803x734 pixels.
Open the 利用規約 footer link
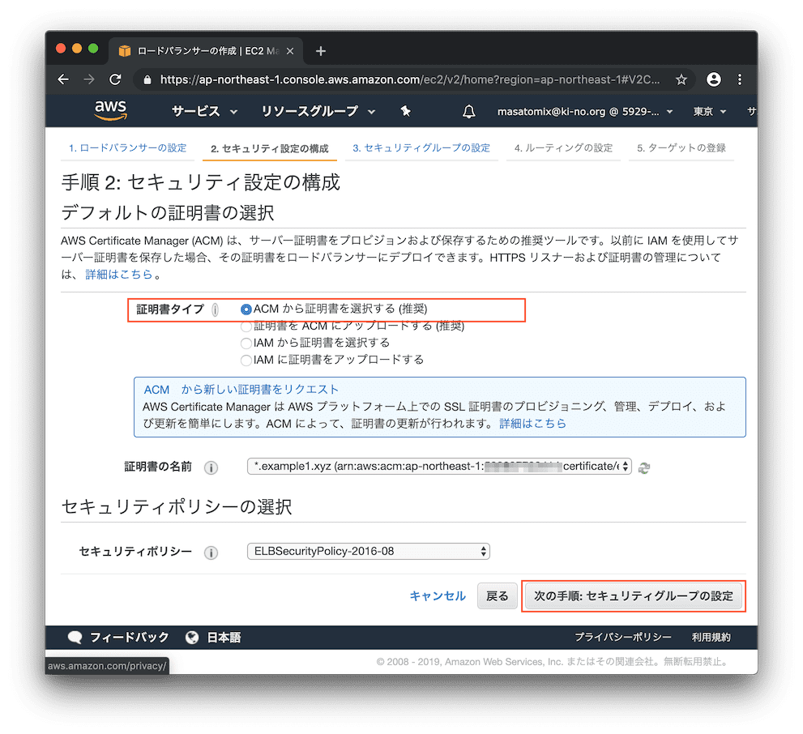[x=711, y=638]
